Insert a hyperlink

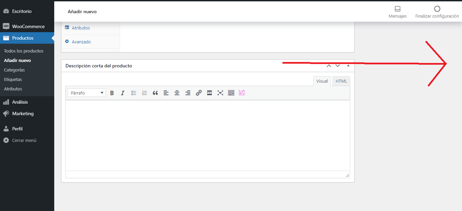tap(199, 92)
